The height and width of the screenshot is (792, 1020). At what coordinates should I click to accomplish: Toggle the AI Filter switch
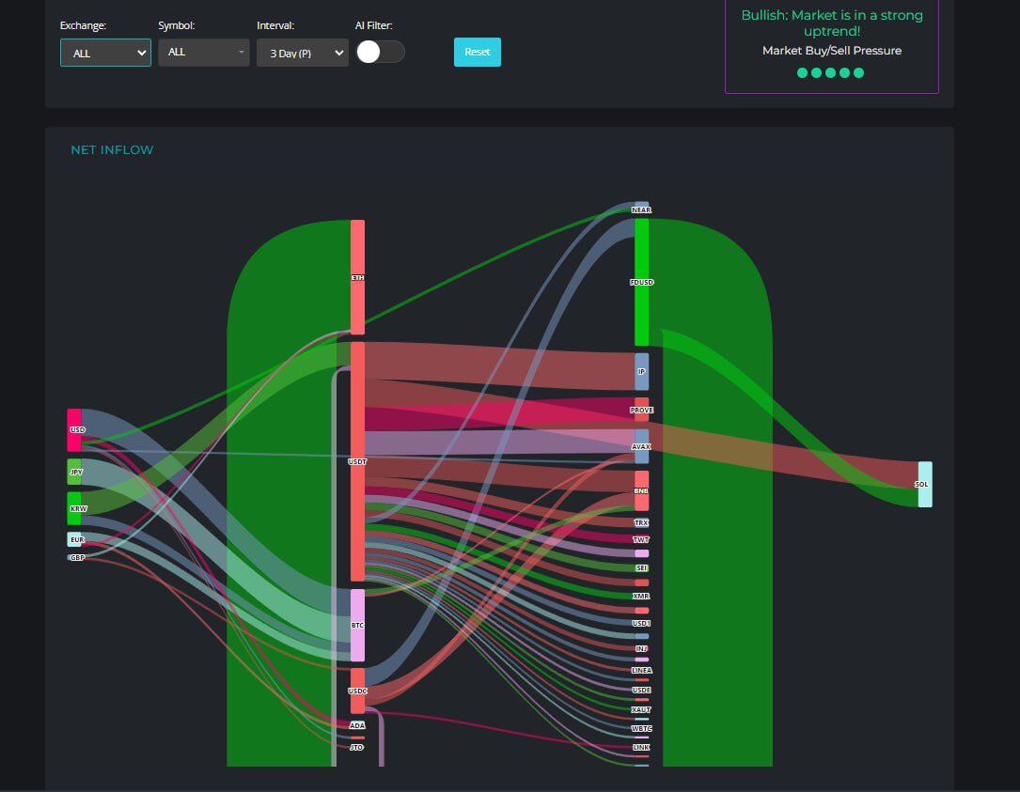click(380, 53)
